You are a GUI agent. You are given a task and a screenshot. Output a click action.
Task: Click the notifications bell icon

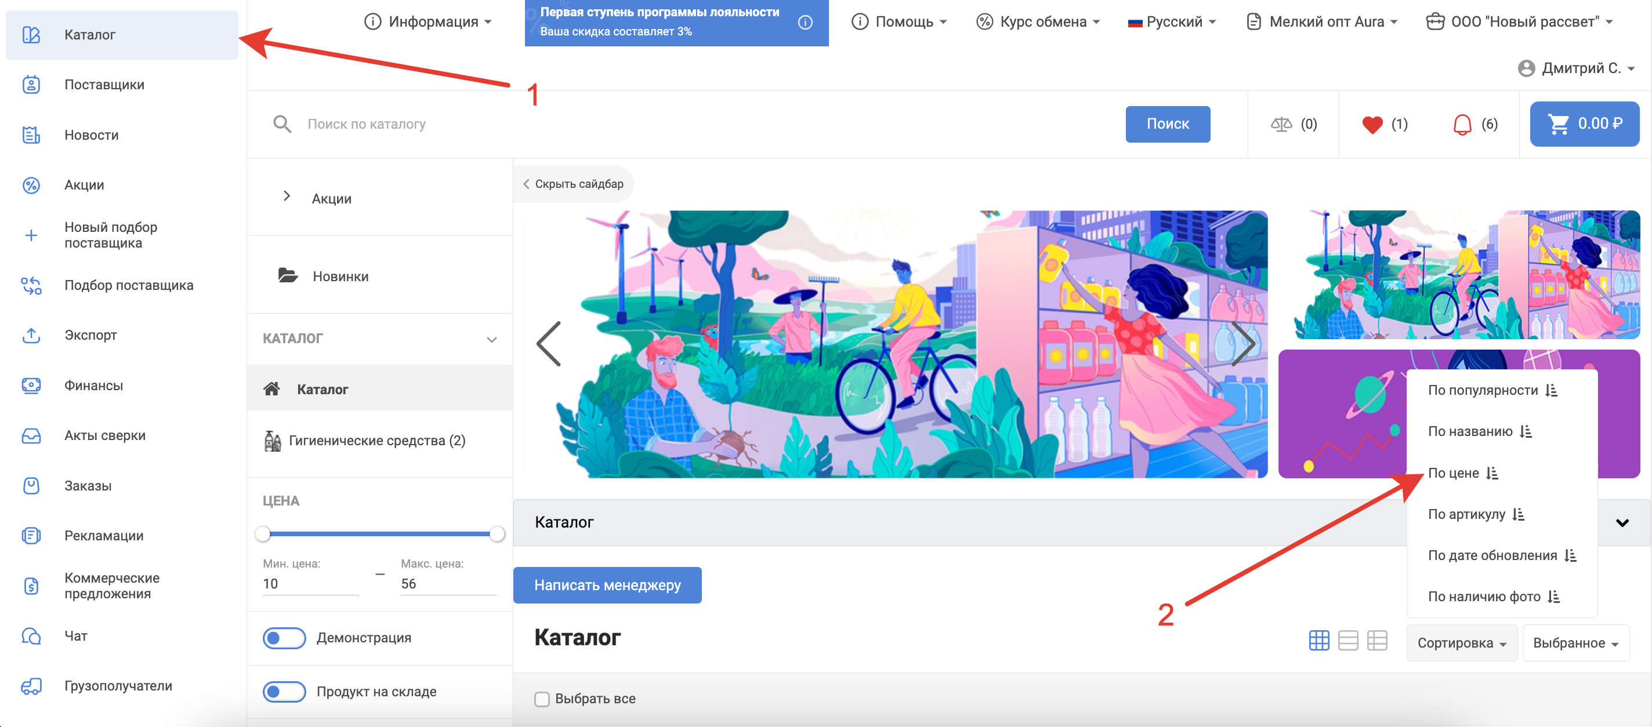1462,125
